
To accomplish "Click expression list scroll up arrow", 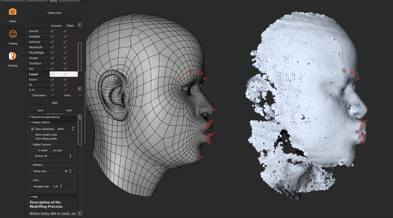I will tap(80, 25).
